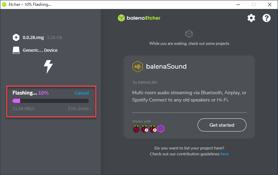278x175 pixels.
Task: Close the Etcher window
Action: click(269, 4)
